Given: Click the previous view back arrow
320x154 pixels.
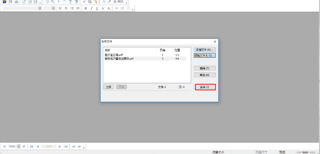Looking at the screenshot, I should (x=74, y=147).
